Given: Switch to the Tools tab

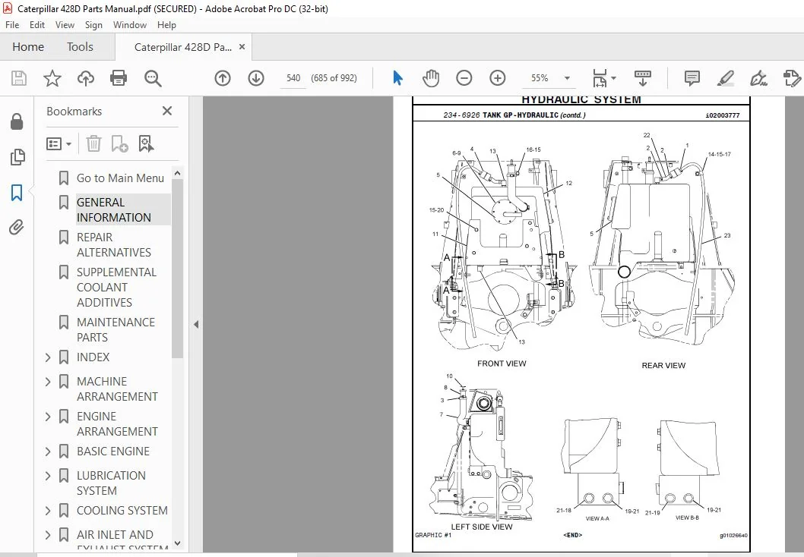Looking at the screenshot, I should click(80, 46).
